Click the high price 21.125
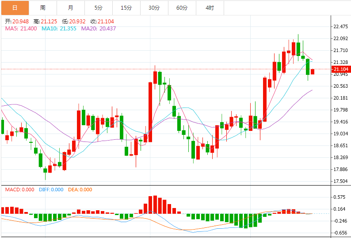The width and height of the screenshot is (351, 238). tap(49, 22)
